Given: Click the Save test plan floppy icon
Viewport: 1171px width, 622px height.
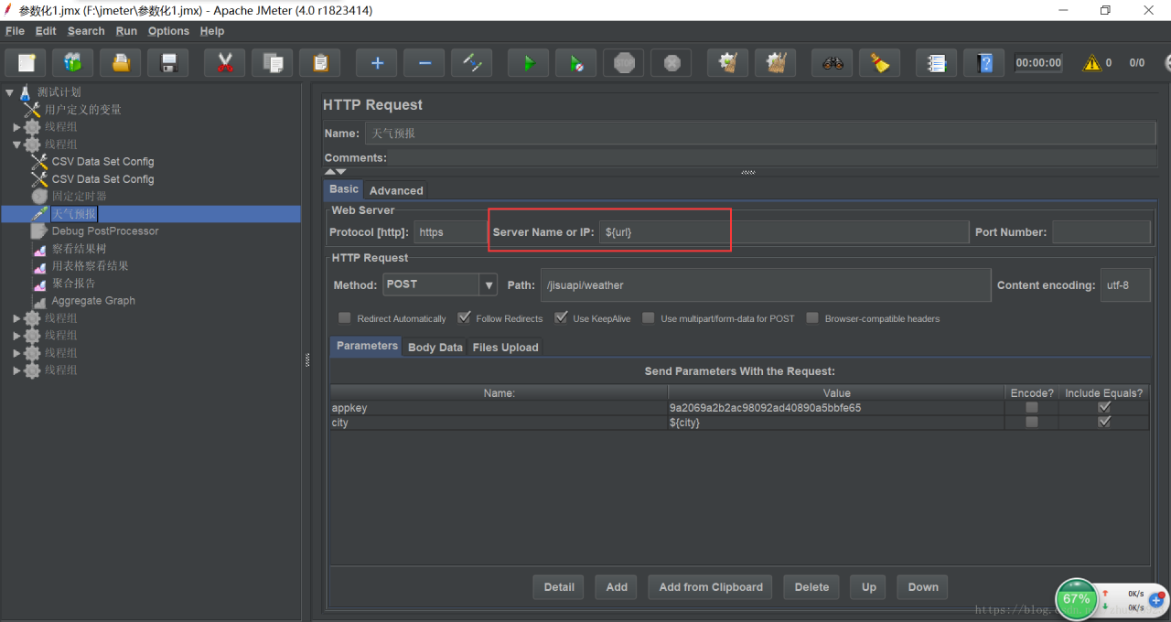Looking at the screenshot, I should 168,63.
